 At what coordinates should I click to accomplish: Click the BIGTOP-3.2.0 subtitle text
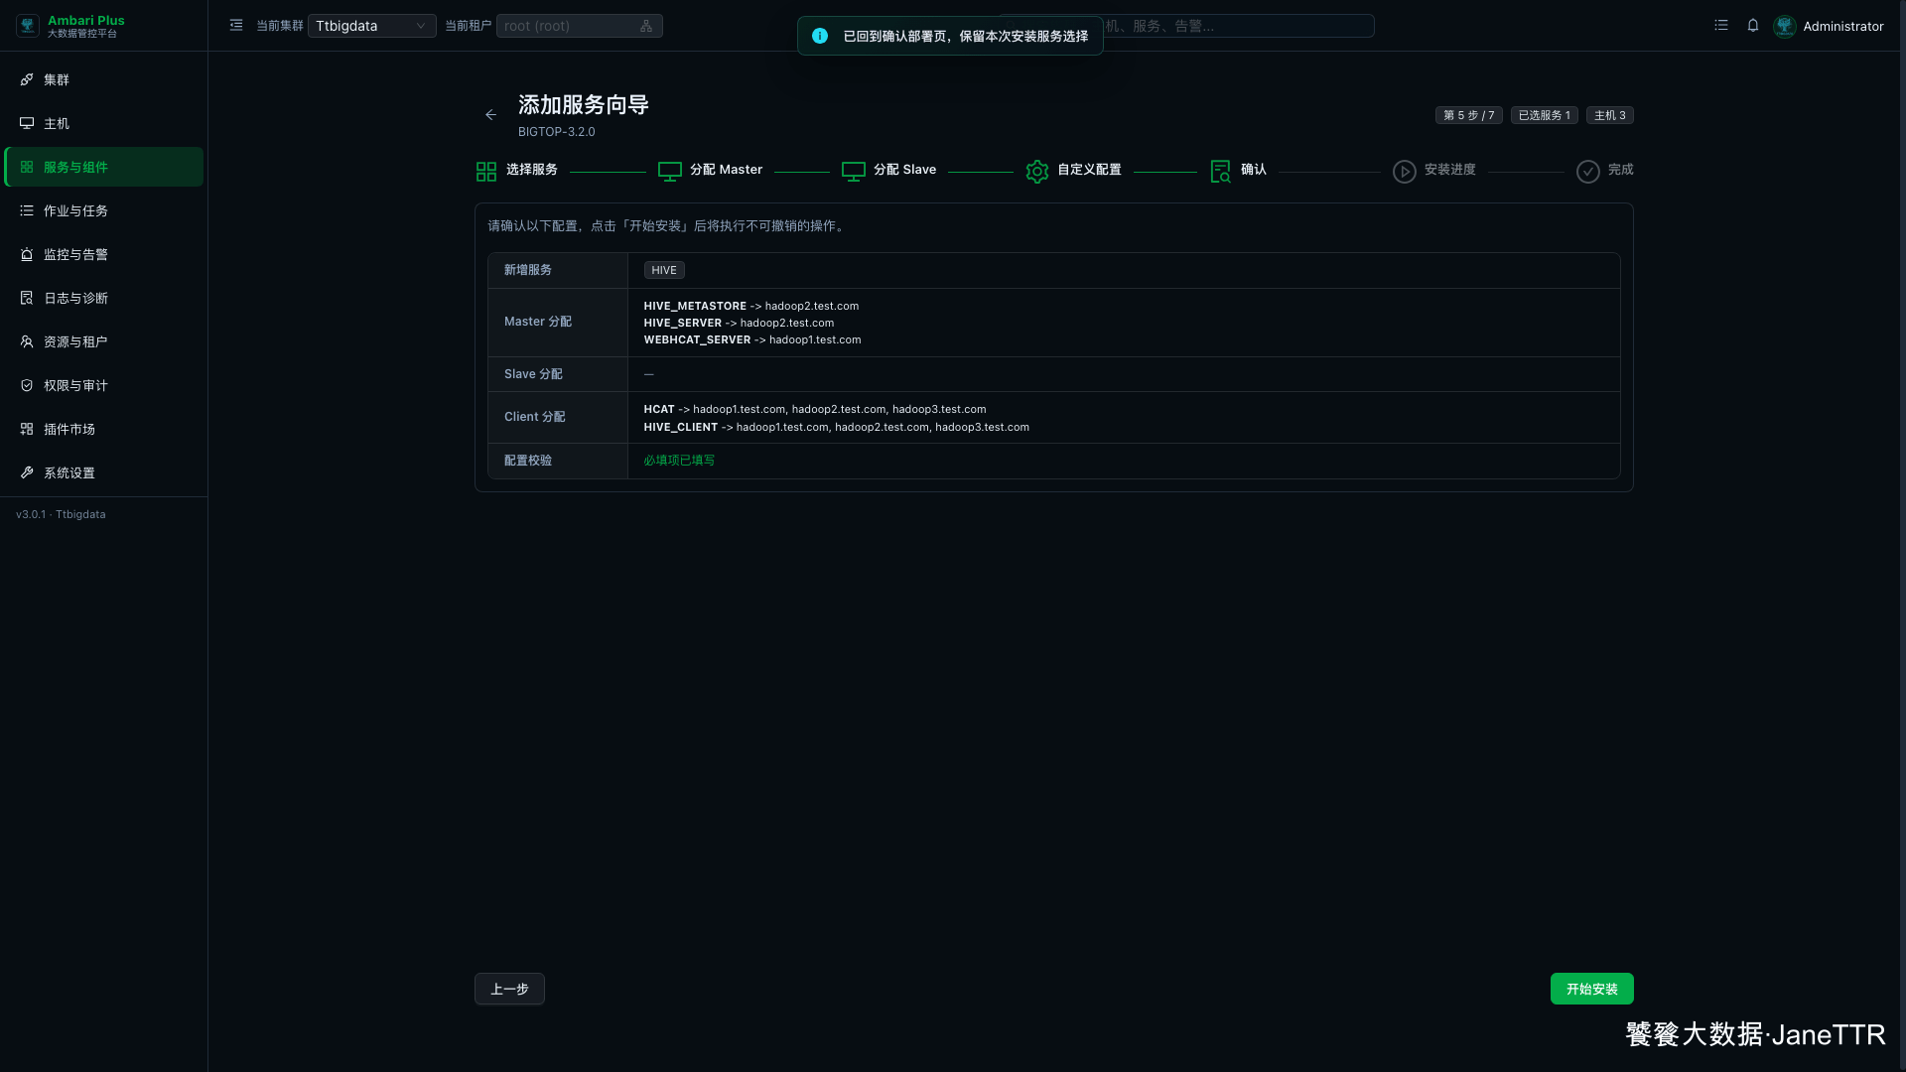tap(557, 132)
